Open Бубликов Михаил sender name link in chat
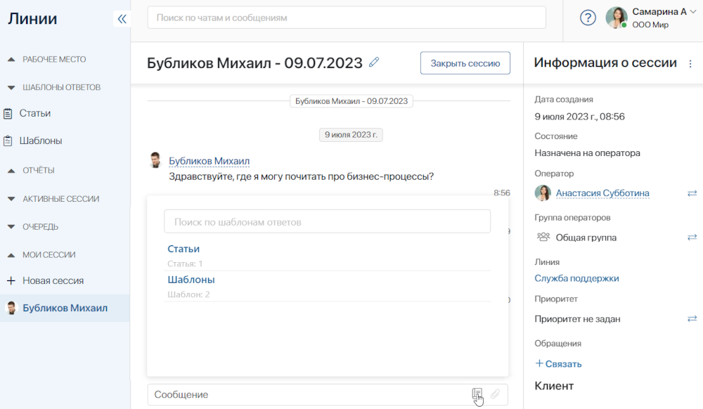The width and height of the screenshot is (703, 409). 209,161
